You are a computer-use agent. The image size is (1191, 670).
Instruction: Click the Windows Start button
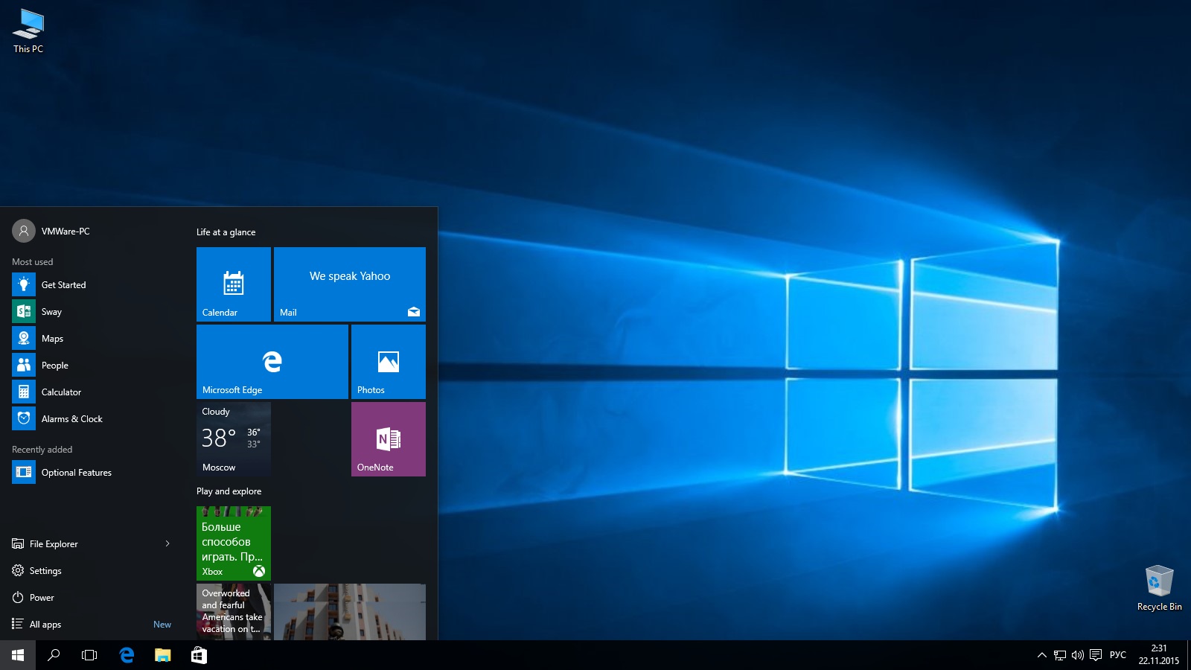pos(18,655)
